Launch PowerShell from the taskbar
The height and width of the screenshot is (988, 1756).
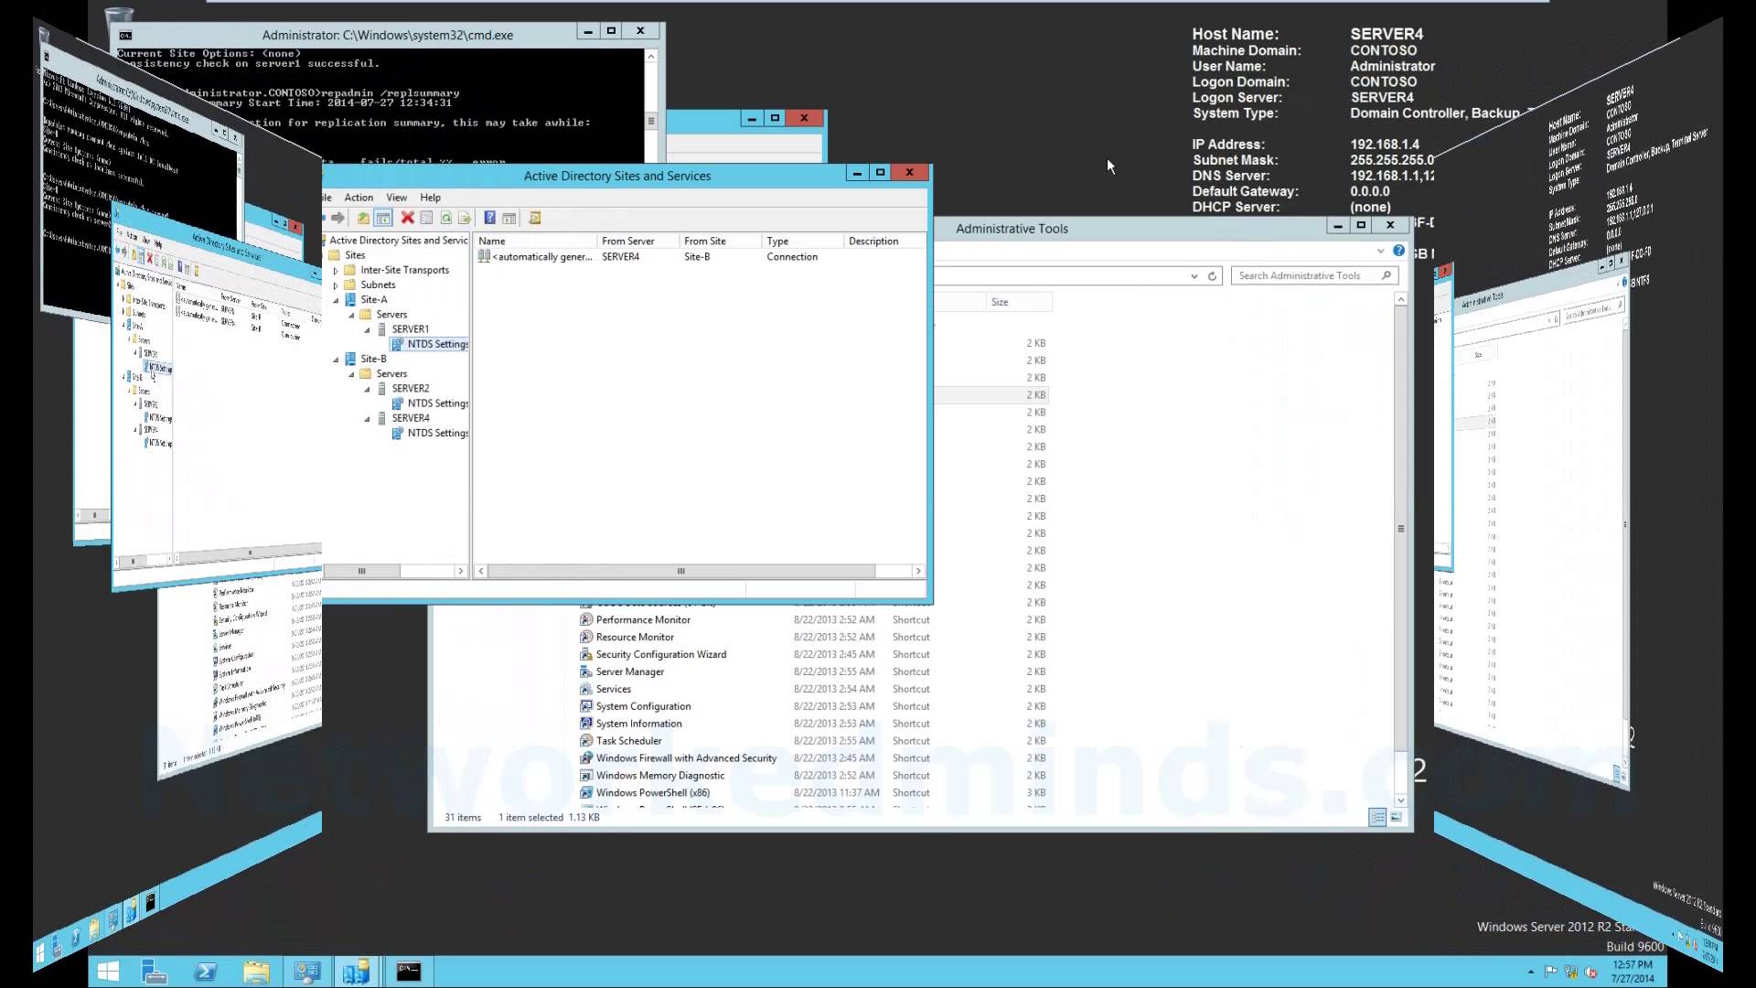tap(206, 972)
